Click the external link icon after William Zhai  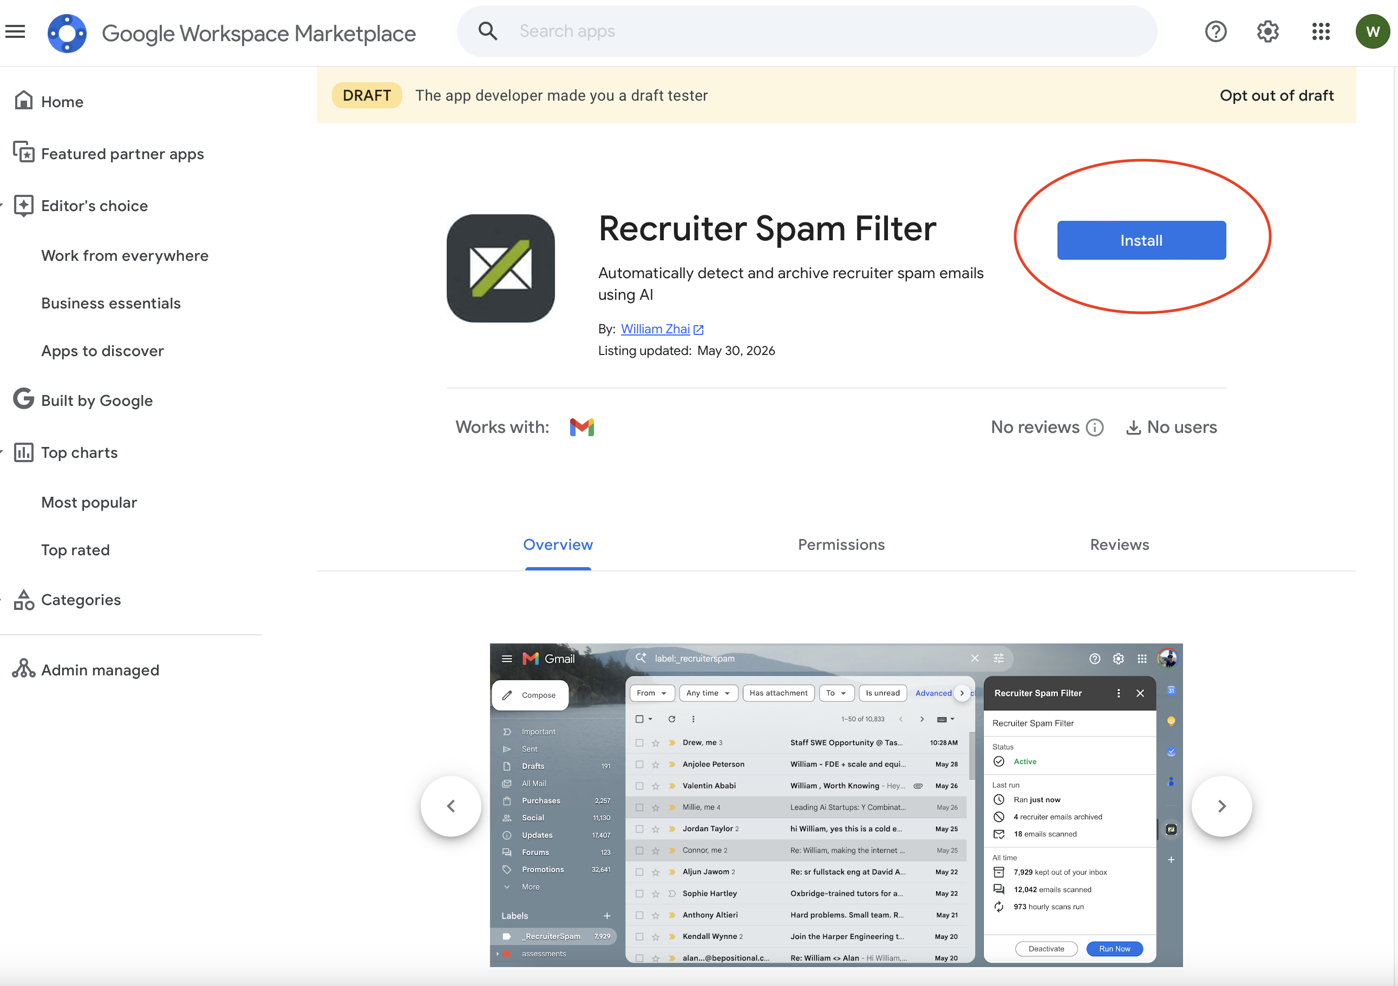698,330
